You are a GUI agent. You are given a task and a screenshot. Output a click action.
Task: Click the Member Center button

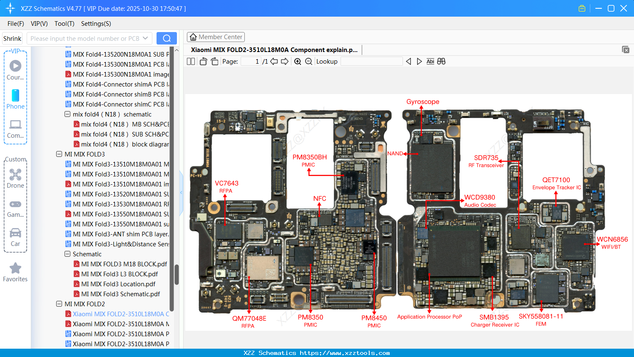coord(216,37)
